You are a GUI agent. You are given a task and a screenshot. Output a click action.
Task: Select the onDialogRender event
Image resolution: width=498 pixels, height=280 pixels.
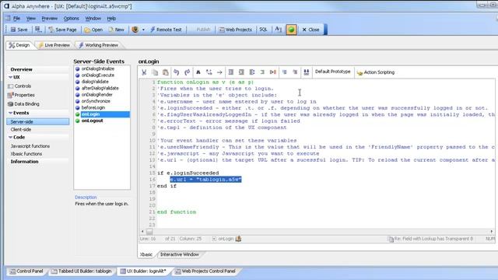click(x=96, y=95)
